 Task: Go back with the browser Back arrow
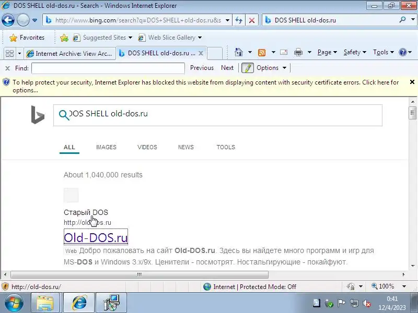pos(8,20)
